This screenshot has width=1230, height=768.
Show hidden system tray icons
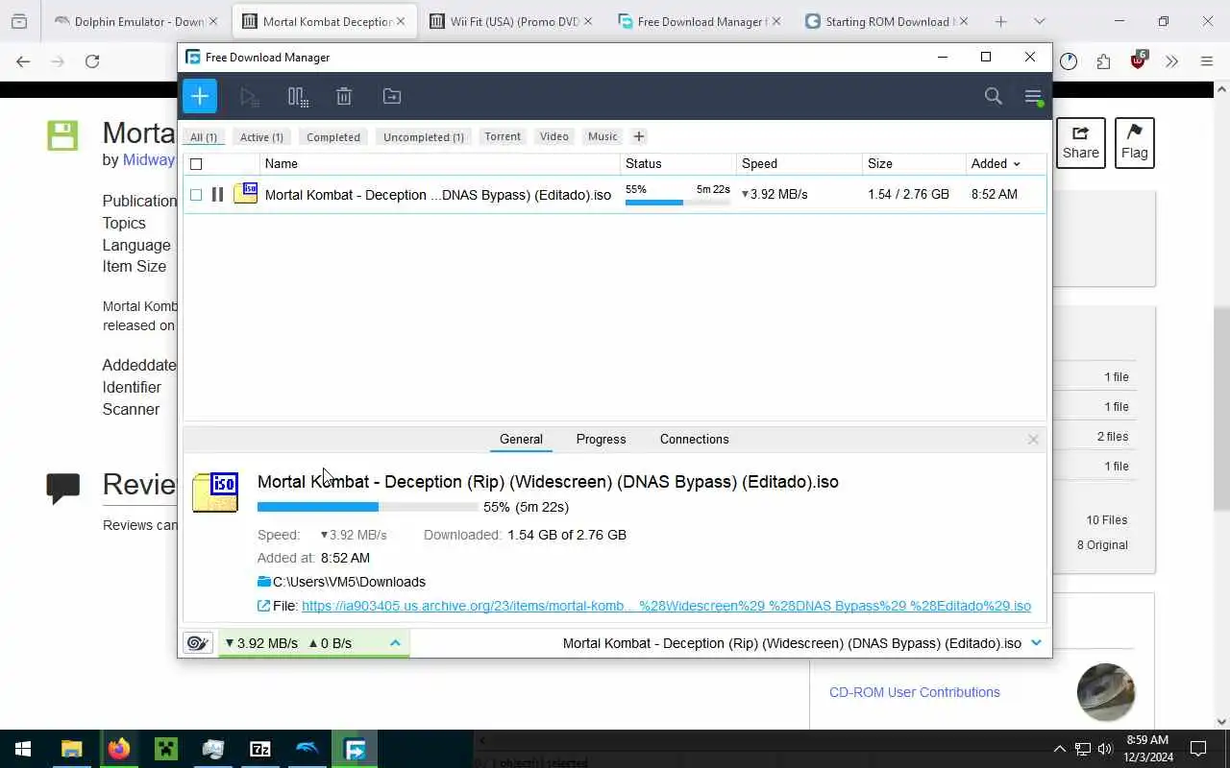[1060, 749]
